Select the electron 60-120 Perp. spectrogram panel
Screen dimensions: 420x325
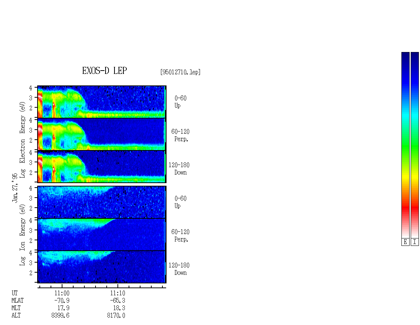pyautogui.click(x=102, y=134)
